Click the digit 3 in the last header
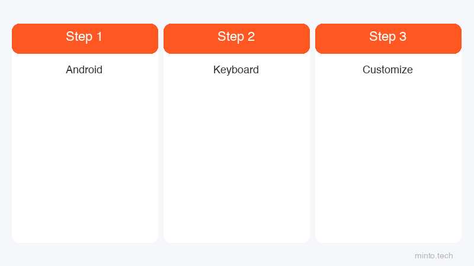474x266 pixels. [403, 37]
